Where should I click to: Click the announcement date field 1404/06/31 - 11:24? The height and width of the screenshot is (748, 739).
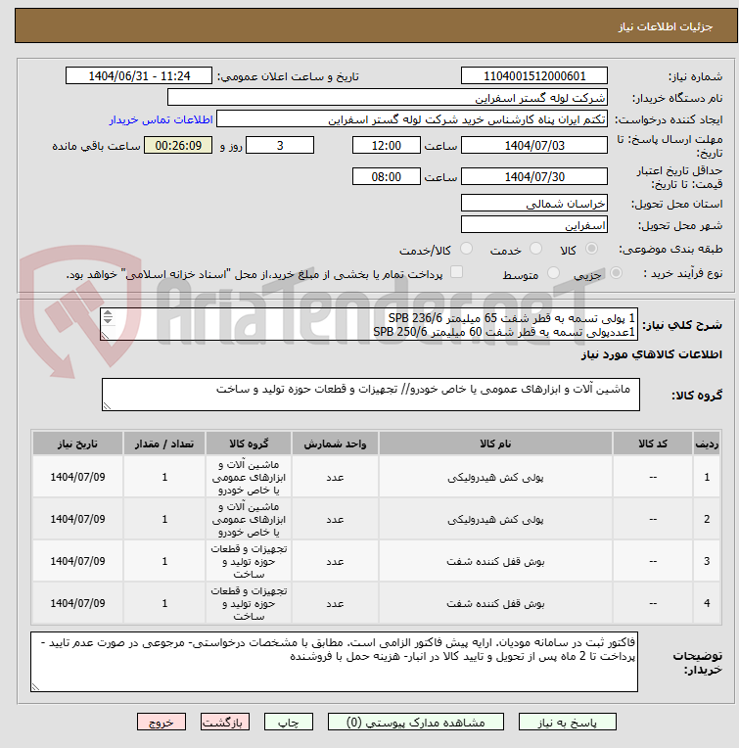(139, 75)
